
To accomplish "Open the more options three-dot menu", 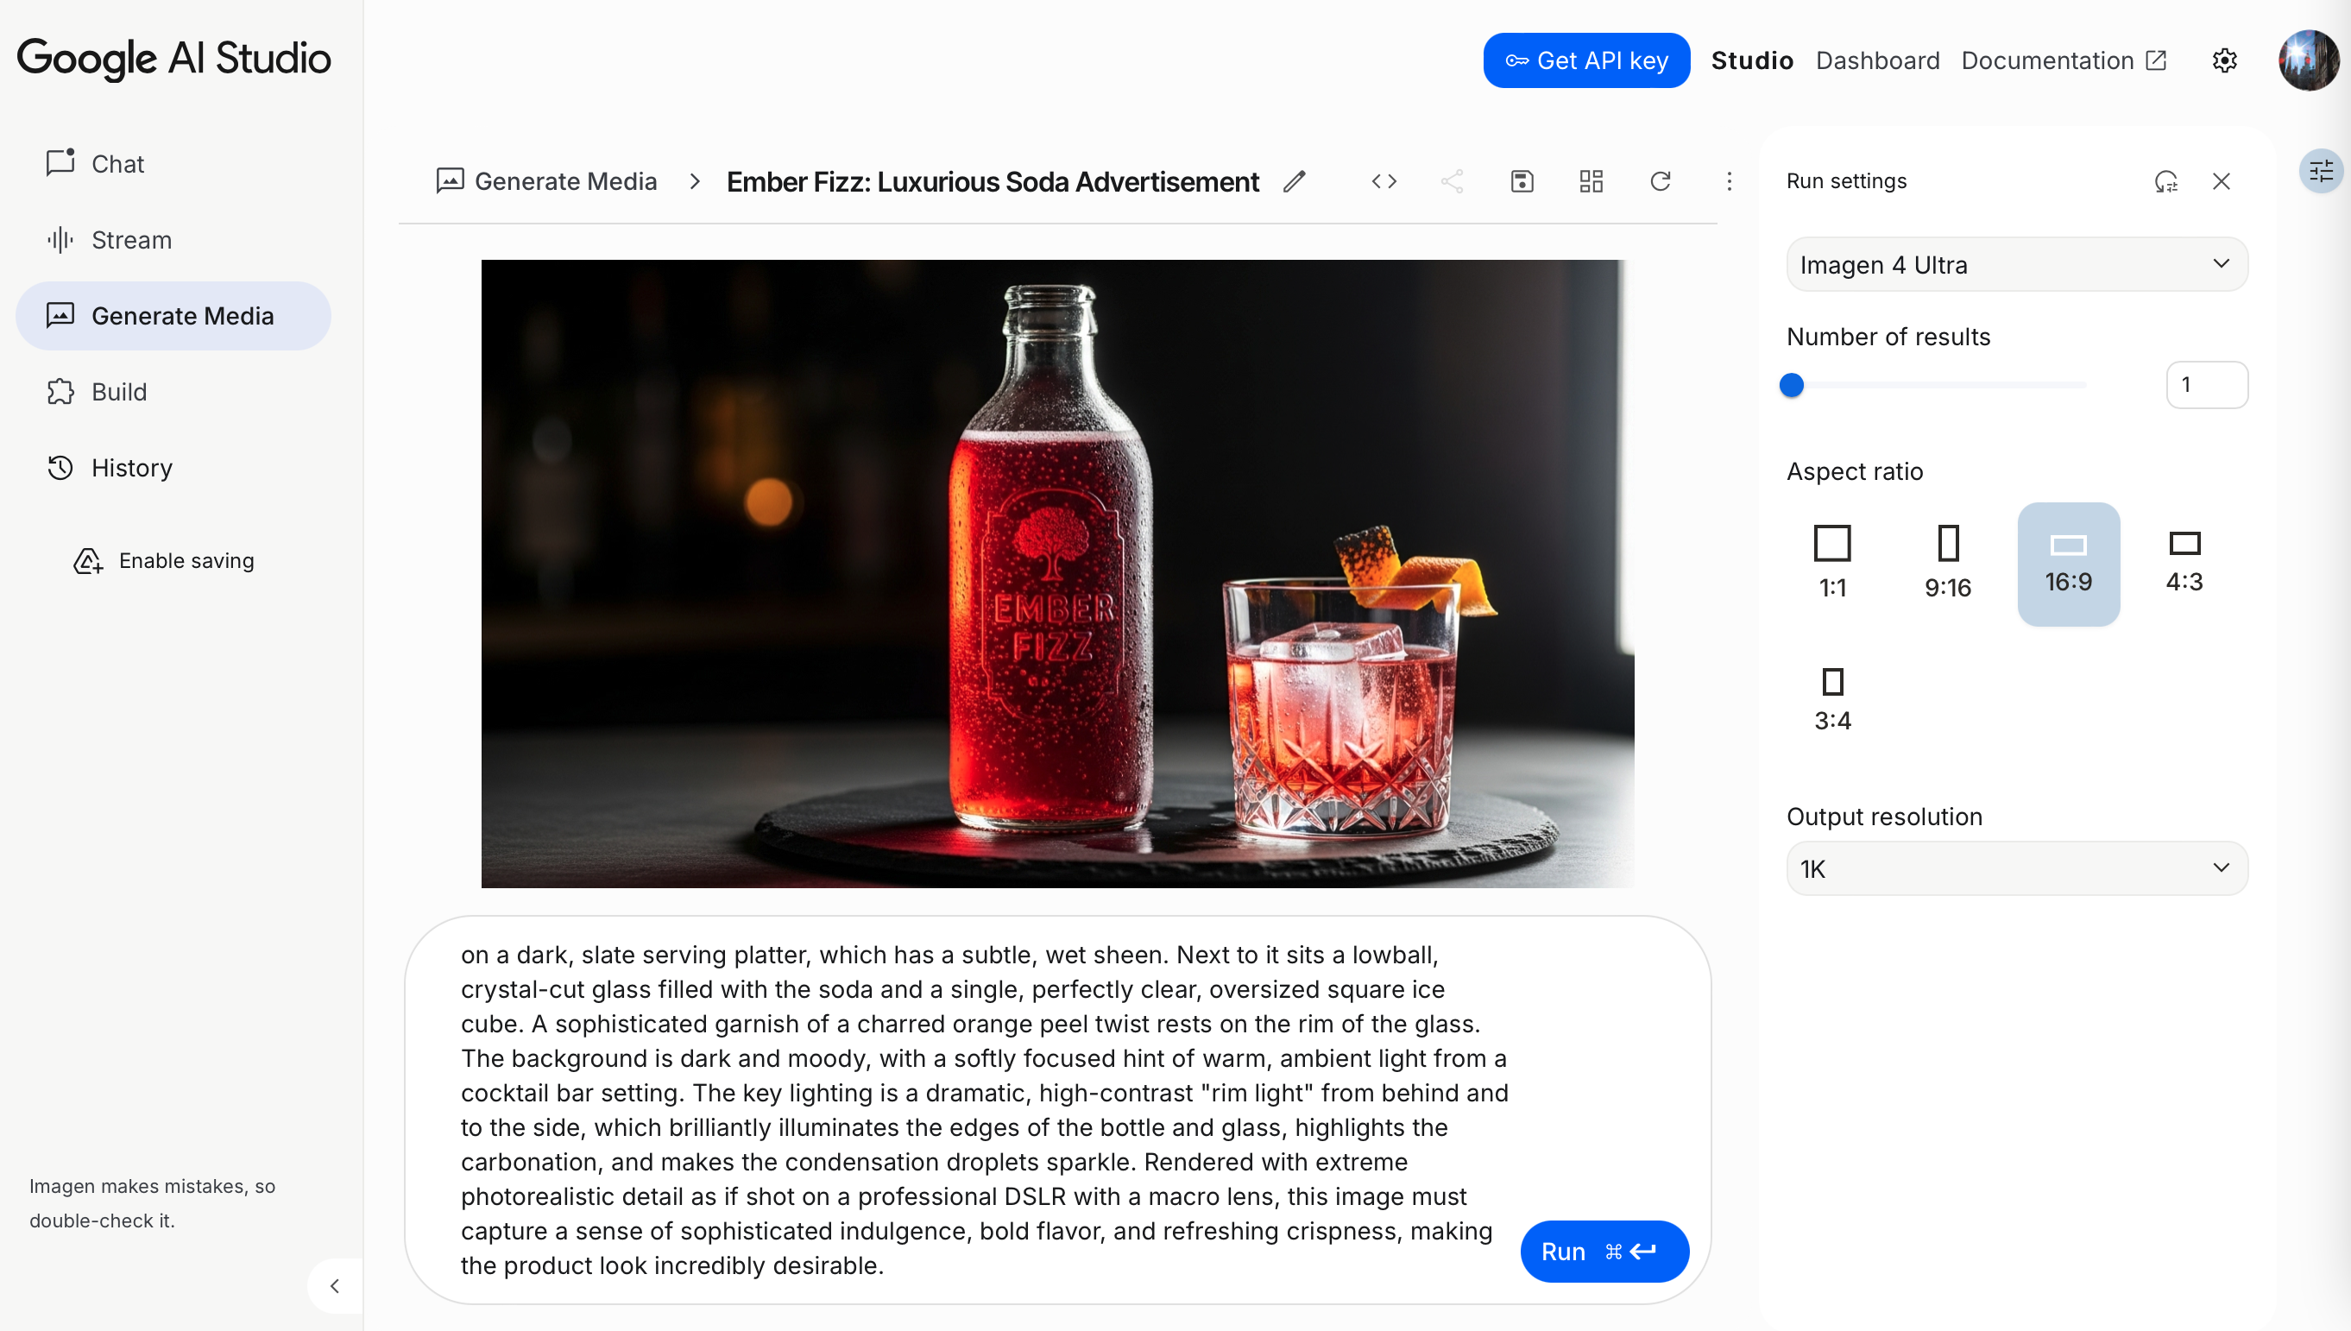I will 1729,181.
